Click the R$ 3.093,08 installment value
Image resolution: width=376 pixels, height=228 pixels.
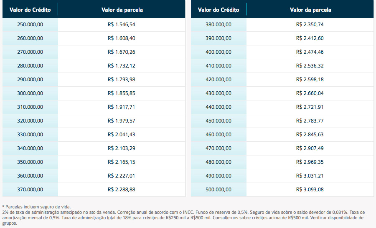(310, 190)
